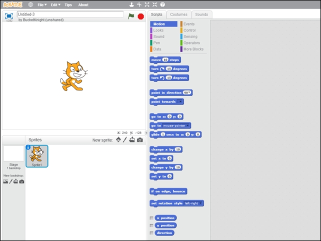Start project with the green flag

coord(131,16)
